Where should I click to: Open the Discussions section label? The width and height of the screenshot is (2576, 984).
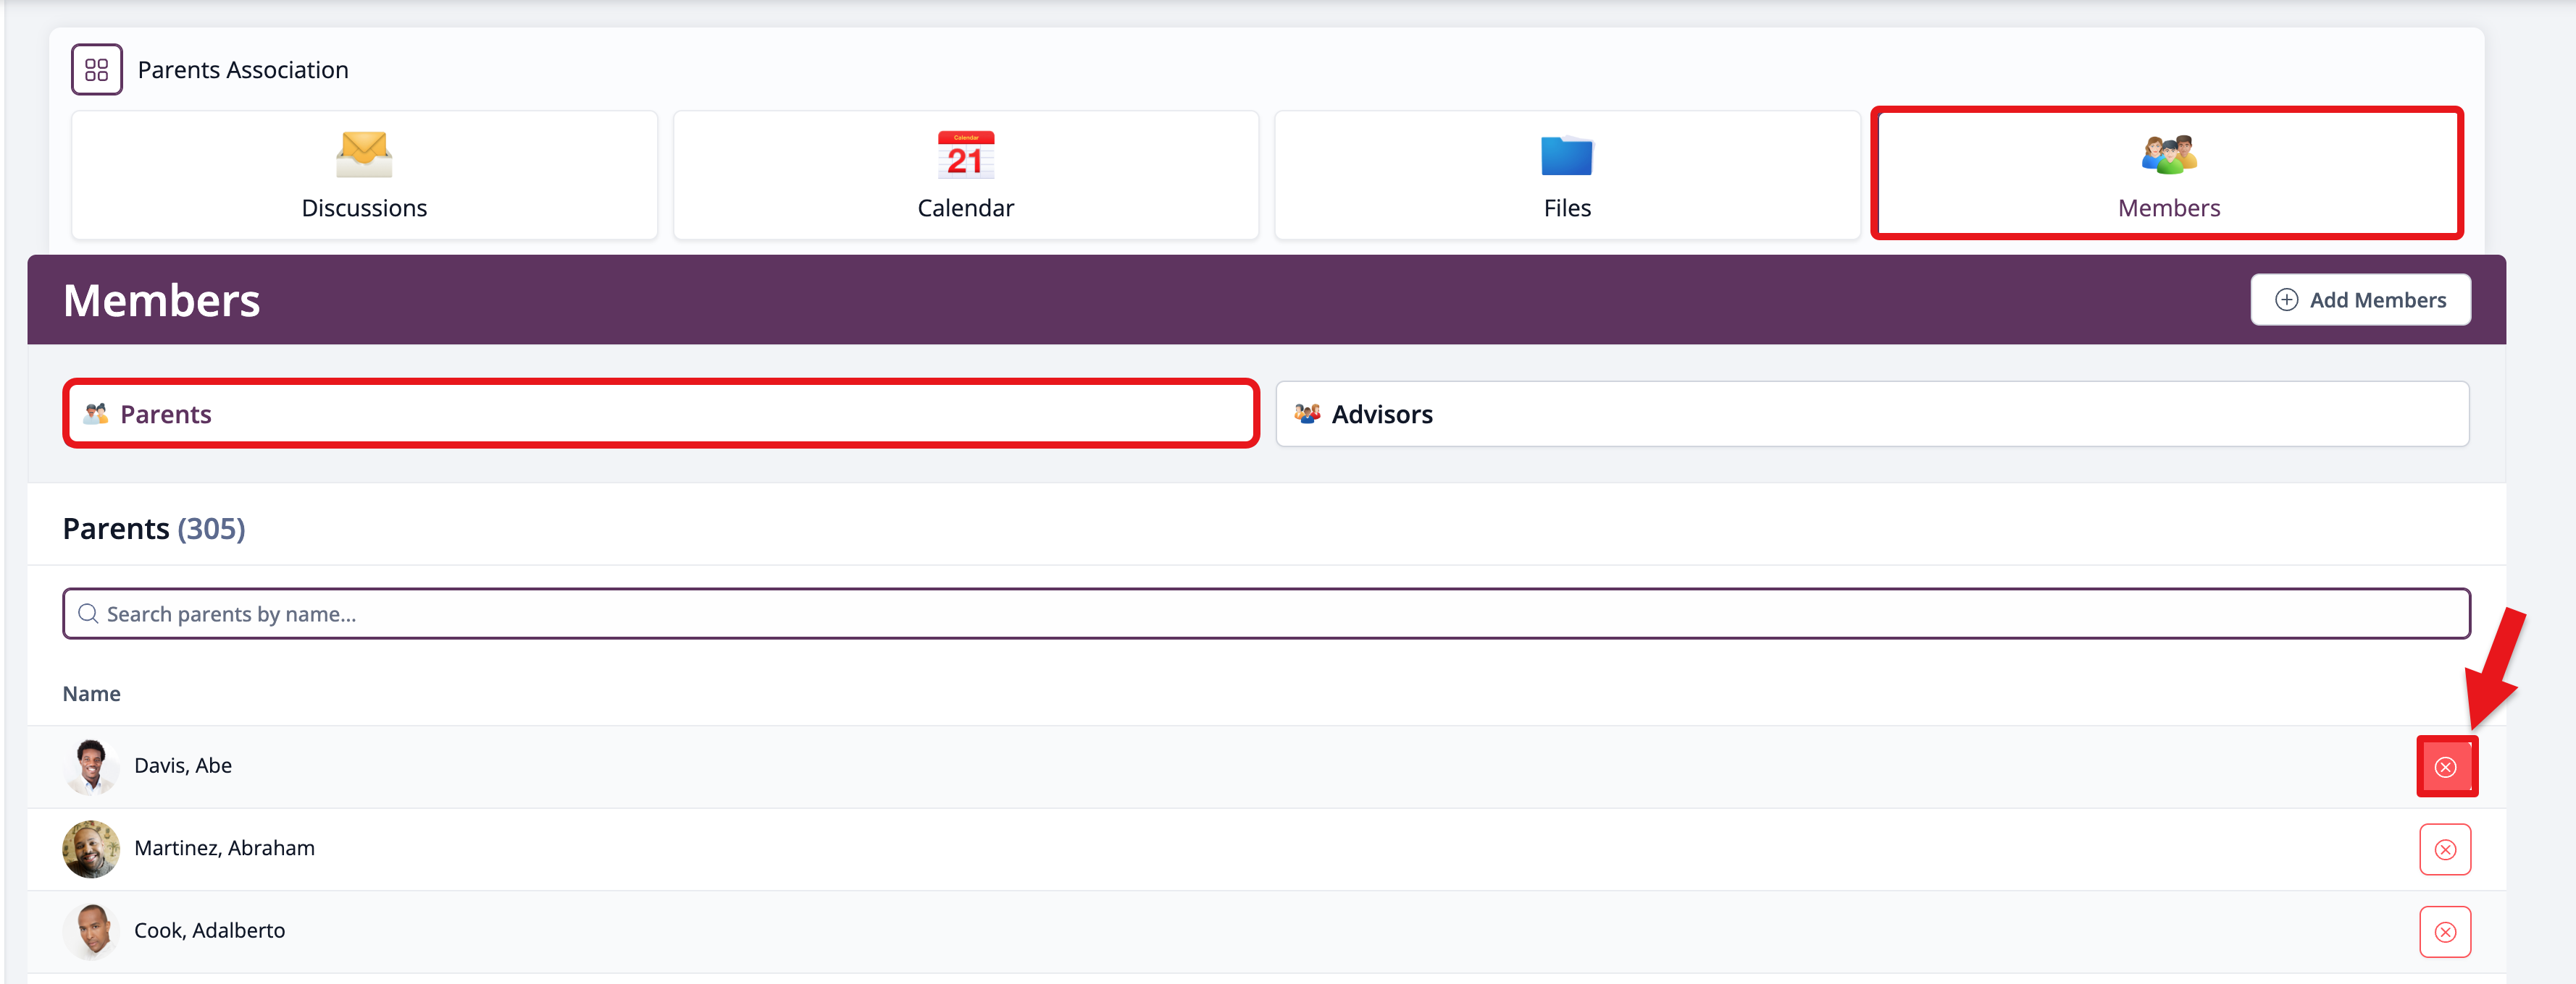364,208
